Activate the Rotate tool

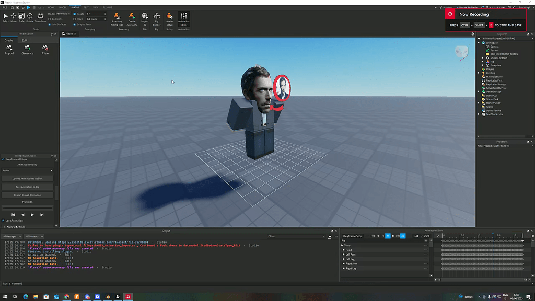pyautogui.click(x=30, y=18)
